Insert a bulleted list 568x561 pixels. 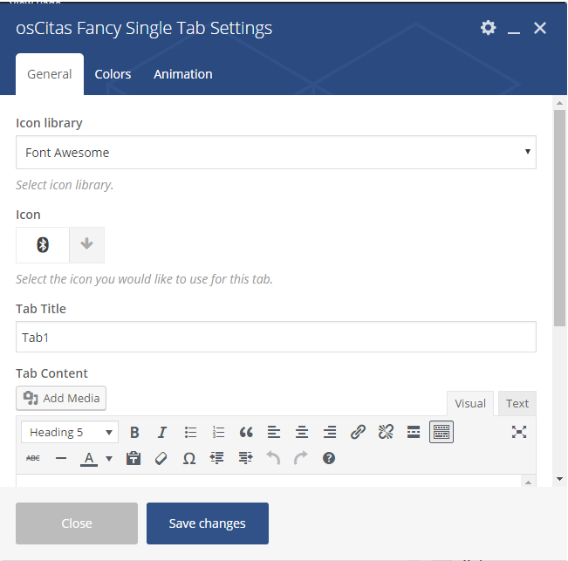[x=190, y=432]
